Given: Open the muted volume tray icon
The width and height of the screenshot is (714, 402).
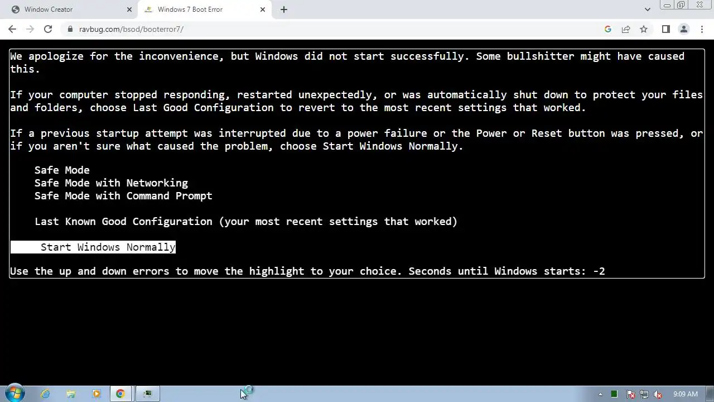Looking at the screenshot, I should point(658,394).
